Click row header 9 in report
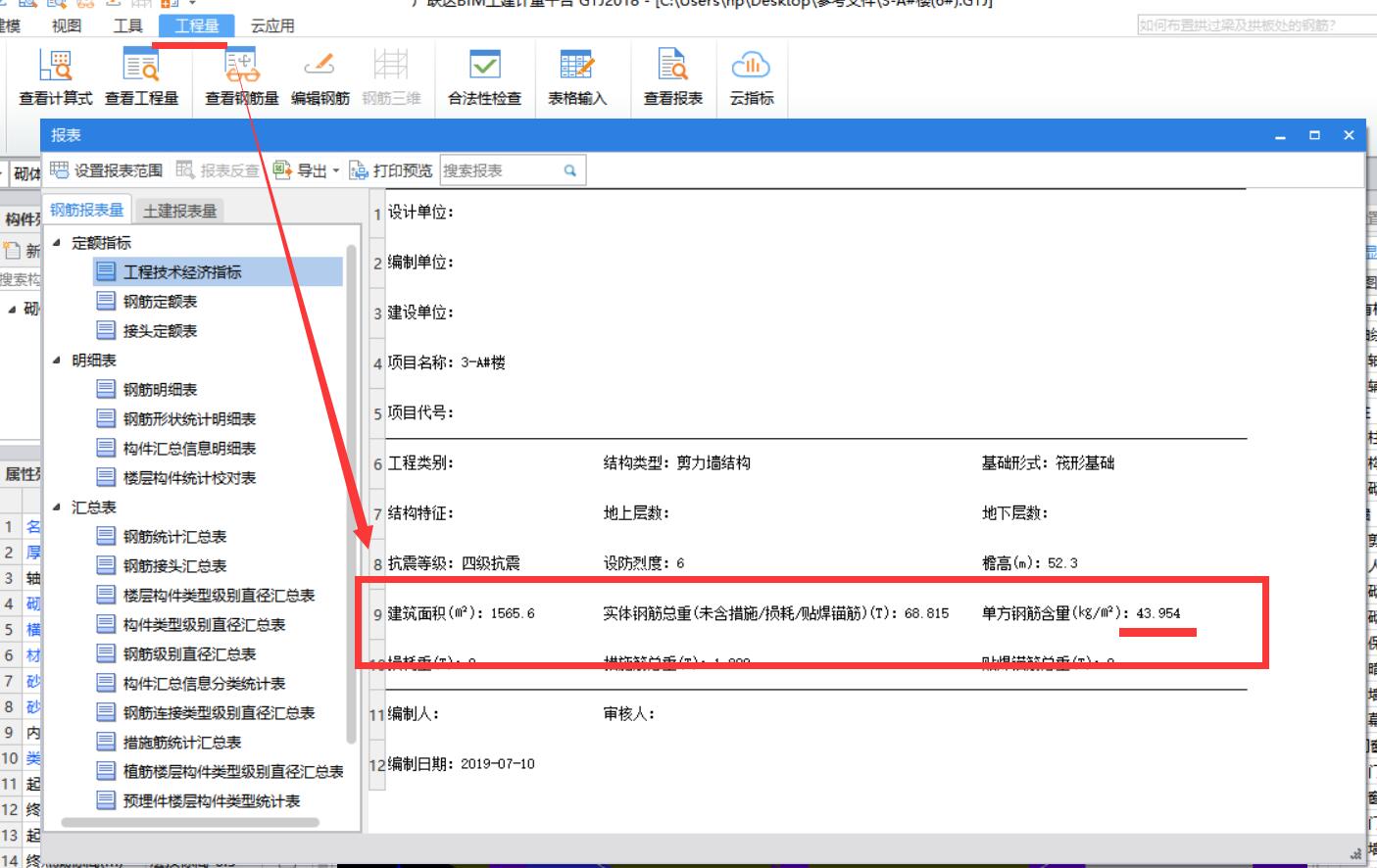The width and height of the screenshot is (1377, 868). [x=377, y=614]
